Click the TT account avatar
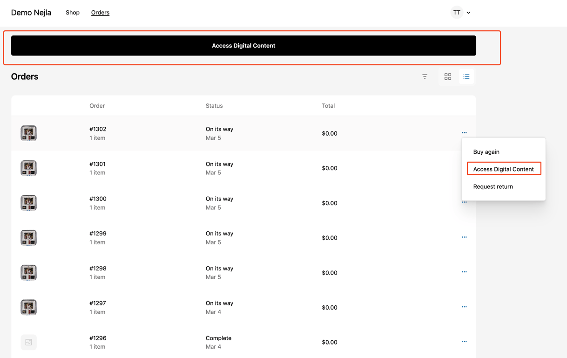The height and width of the screenshot is (358, 567). (457, 13)
